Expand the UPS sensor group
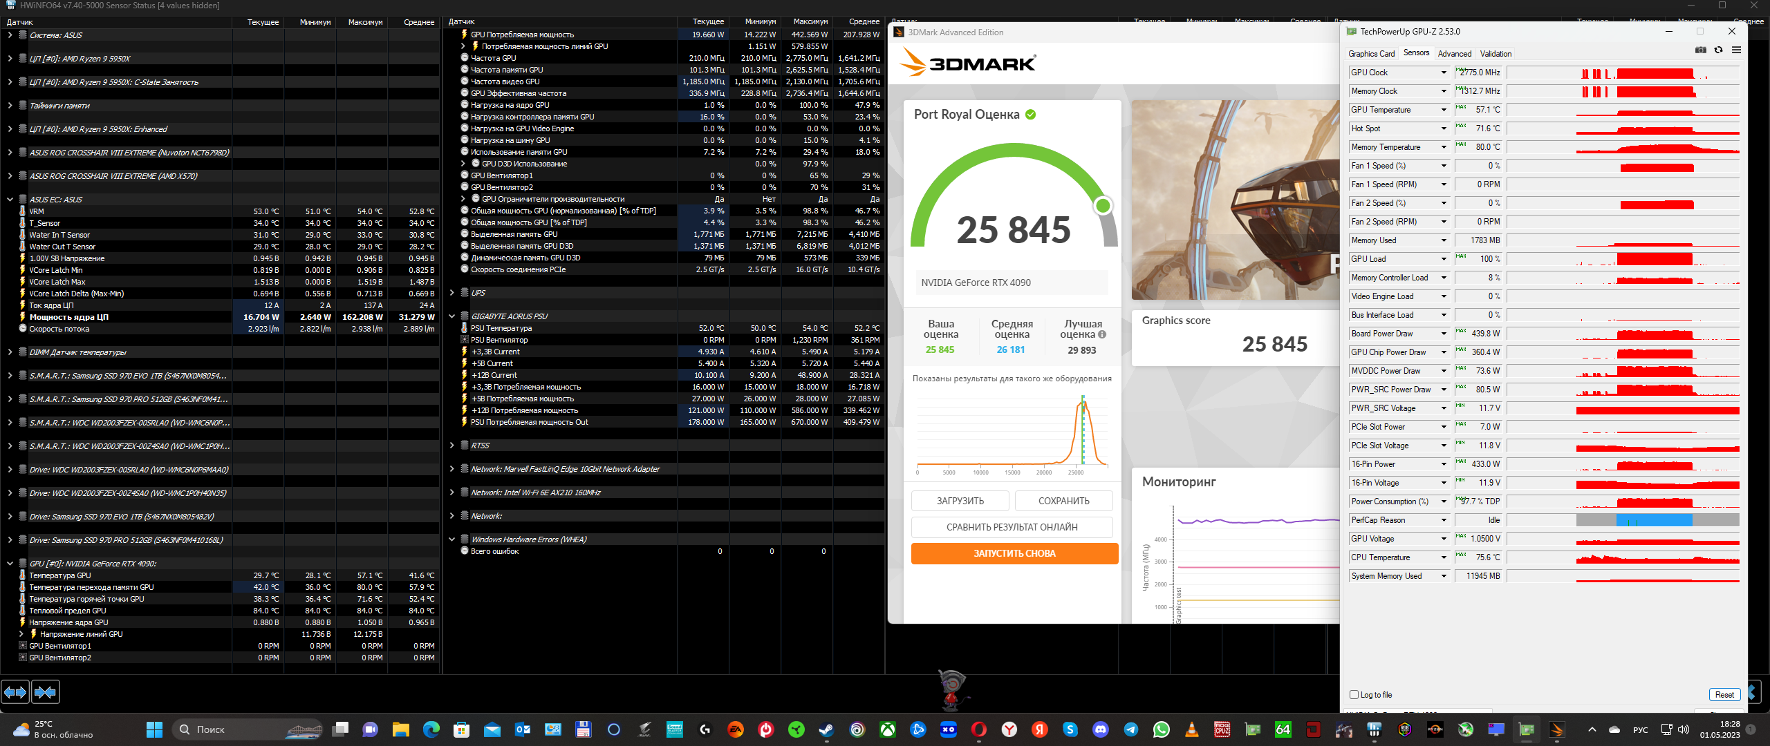The image size is (1770, 746). coord(451,293)
